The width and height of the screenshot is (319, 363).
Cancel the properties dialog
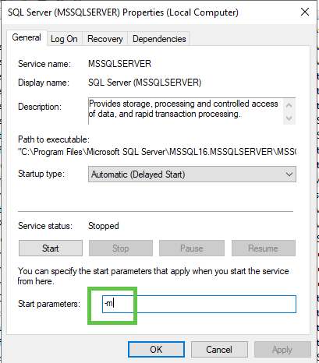(x=219, y=350)
